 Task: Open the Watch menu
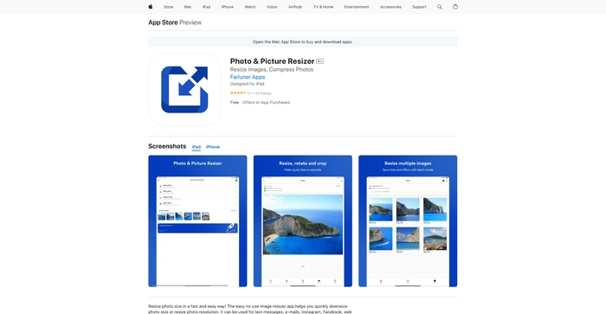click(x=250, y=7)
